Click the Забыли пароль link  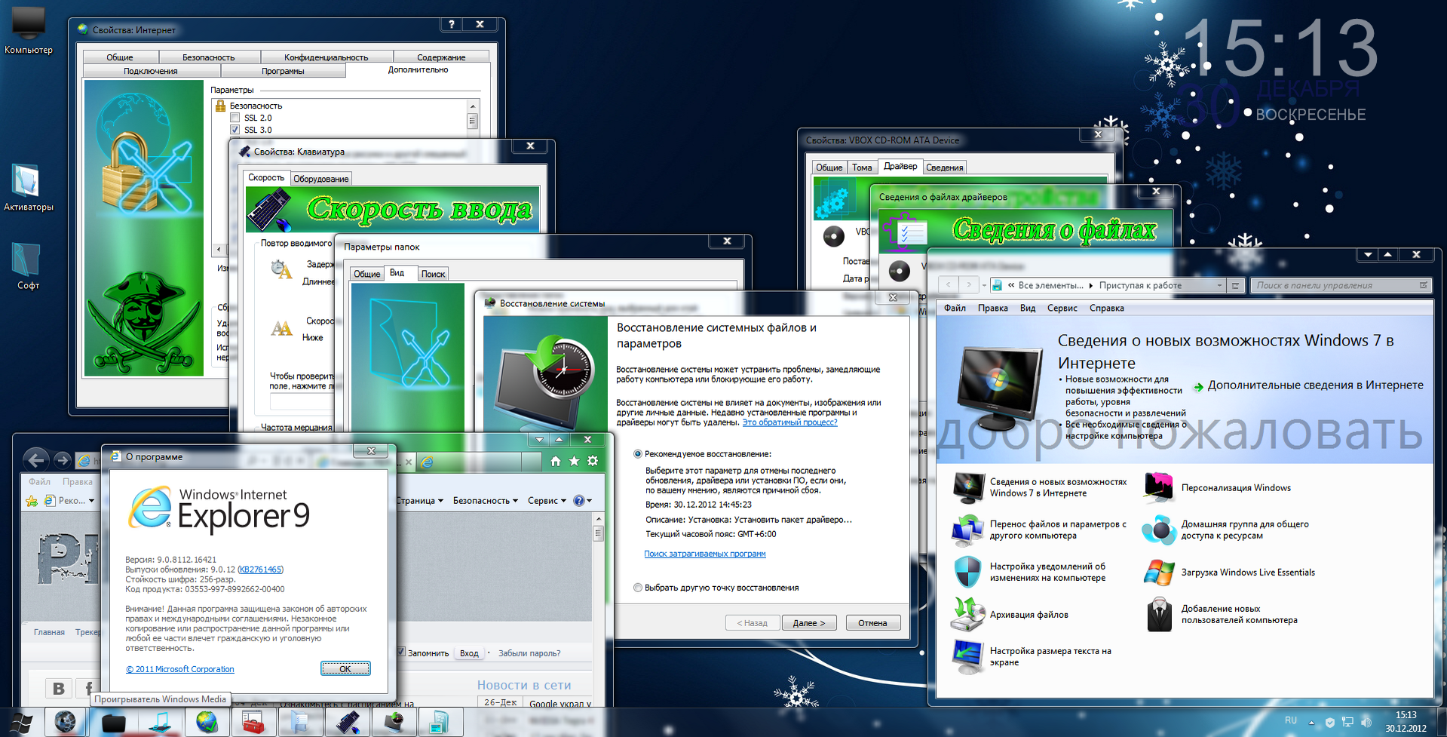(529, 653)
